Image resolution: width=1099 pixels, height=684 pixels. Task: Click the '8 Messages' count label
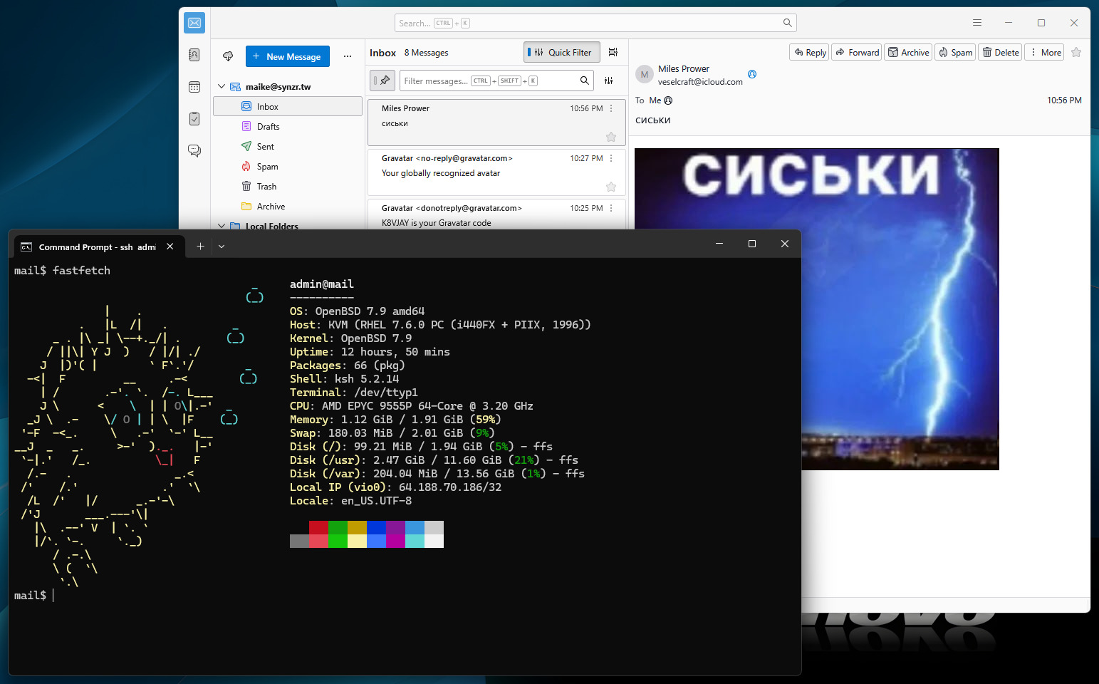(x=426, y=53)
